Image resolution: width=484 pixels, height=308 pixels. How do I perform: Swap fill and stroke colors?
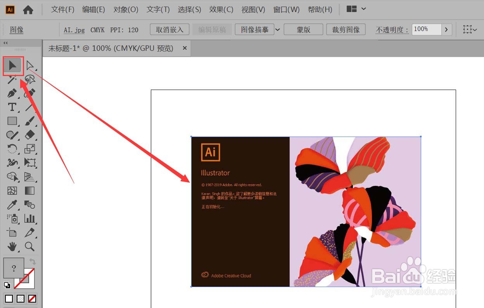tap(32, 262)
